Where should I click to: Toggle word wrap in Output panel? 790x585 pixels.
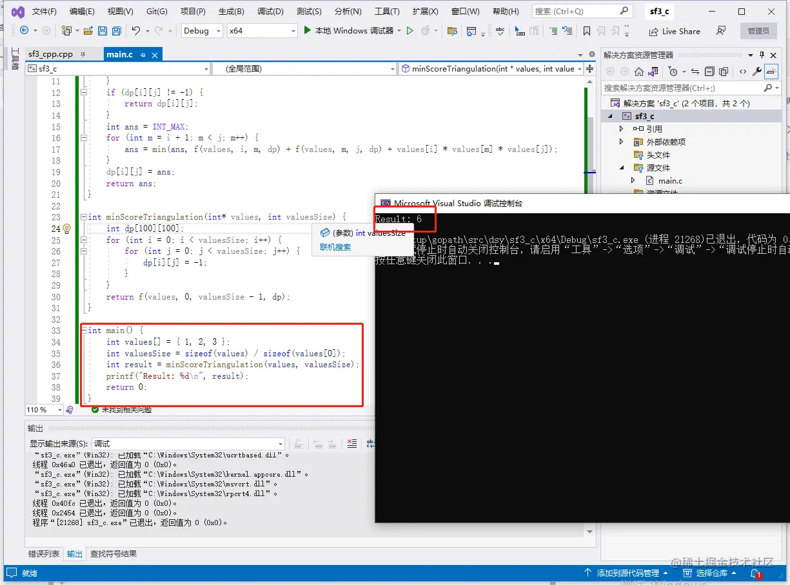pyautogui.click(x=370, y=443)
